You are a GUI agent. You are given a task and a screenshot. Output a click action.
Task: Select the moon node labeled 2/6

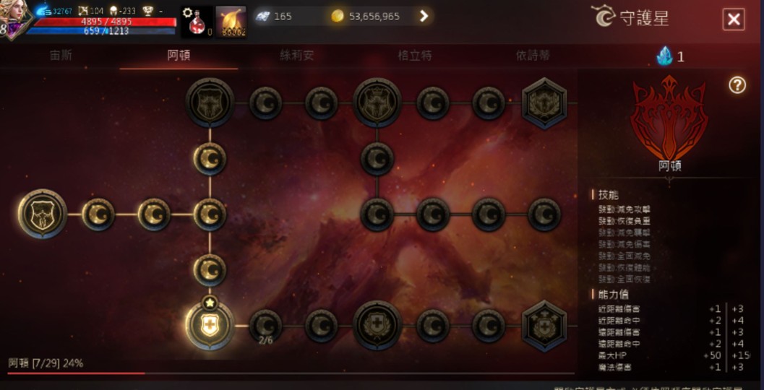point(265,326)
